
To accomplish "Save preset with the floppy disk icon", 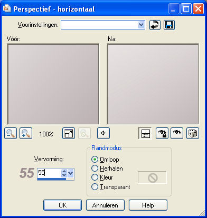I will tap(169, 25).
